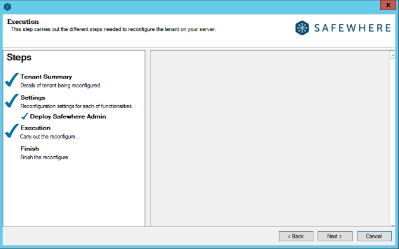Click the checkmark beside Execution
The height and width of the screenshot is (249, 399).
11,131
